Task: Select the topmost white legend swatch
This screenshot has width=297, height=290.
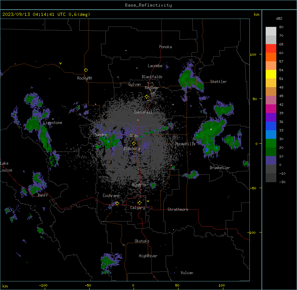Action: pos(271,31)
